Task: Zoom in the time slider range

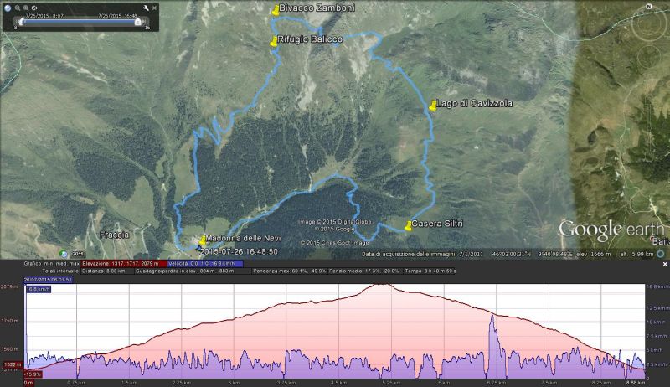Action: (x=26, y=8)
